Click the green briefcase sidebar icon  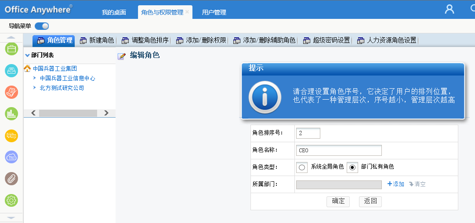[11, 49]
